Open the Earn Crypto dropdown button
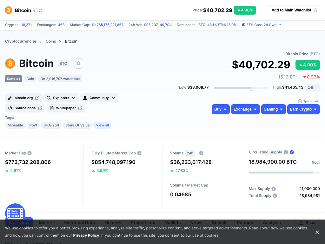 pyautogui.click(x=303, y=109)
